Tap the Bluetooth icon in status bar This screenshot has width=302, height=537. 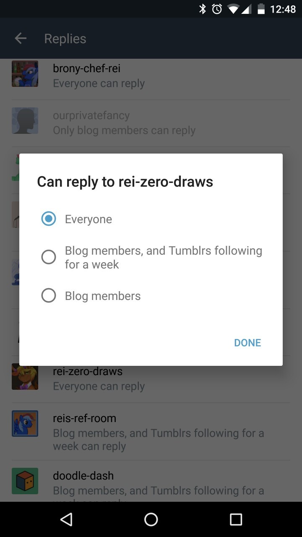pyautogui.click(x=203, y=9)
